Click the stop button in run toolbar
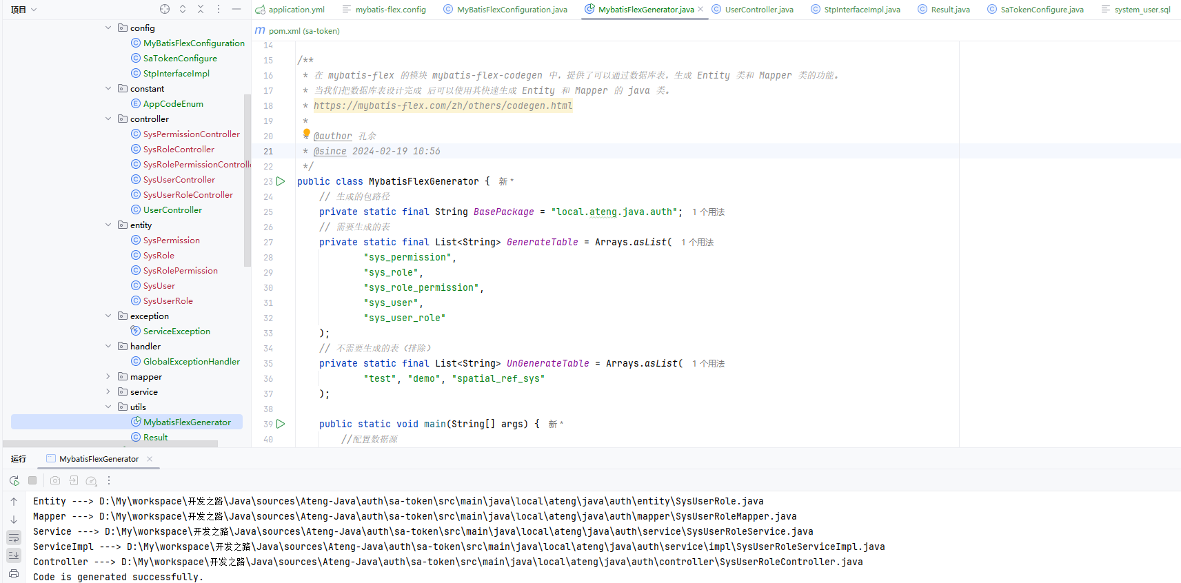The height and width of the screenshot is (583, 1181). pyautogui.click(x=32, y=480)
